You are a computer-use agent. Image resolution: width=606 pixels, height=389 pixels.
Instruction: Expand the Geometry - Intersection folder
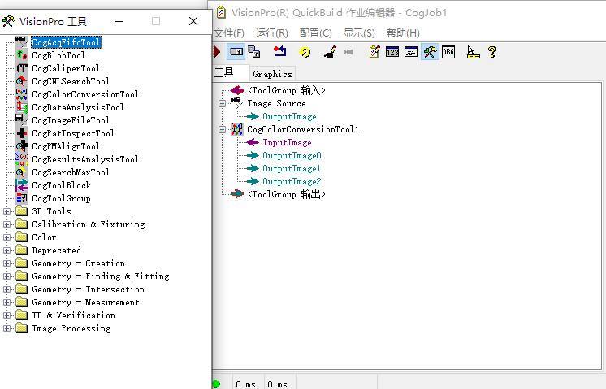[x=6, y=289]
